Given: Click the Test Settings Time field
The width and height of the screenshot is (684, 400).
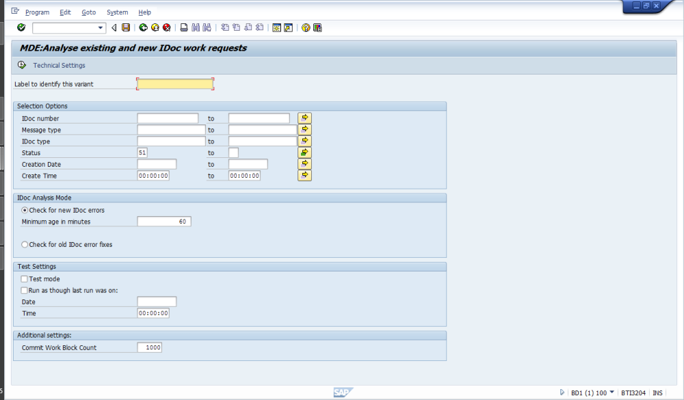Looking at the screenshot, I should (x=153, y=312).
